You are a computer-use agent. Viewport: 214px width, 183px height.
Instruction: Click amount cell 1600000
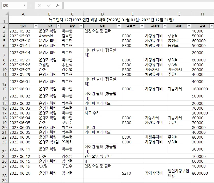pyautogui.click(x=202, y=89)
